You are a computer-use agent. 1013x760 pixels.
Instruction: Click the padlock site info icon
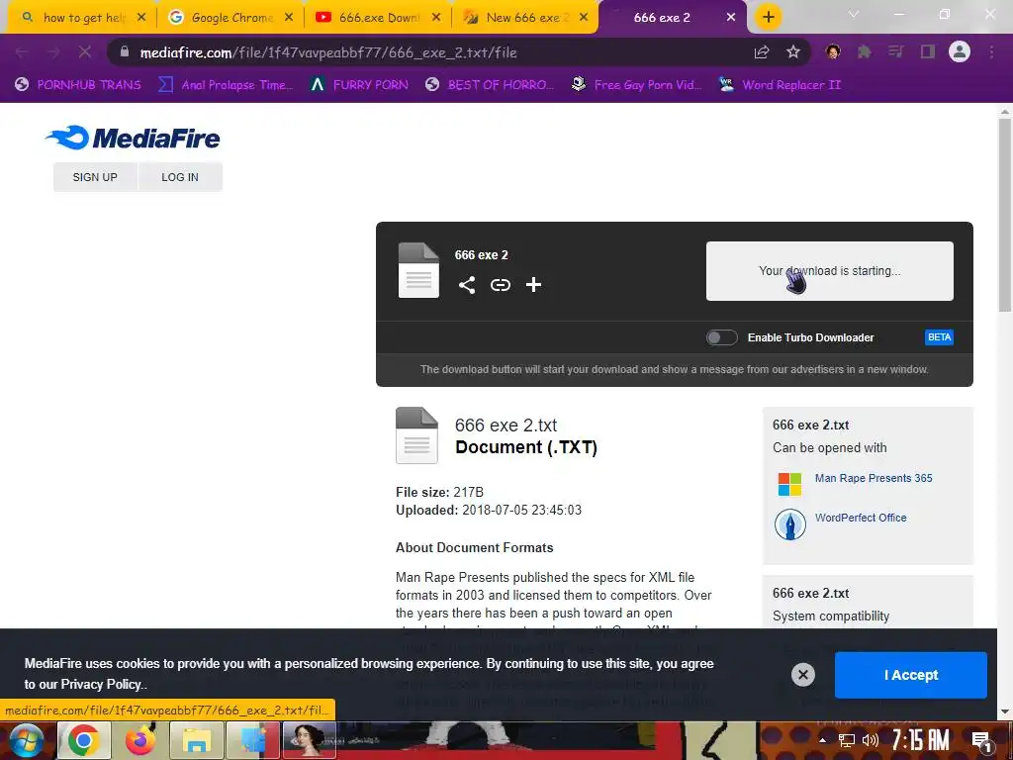[x=125, y=51]
